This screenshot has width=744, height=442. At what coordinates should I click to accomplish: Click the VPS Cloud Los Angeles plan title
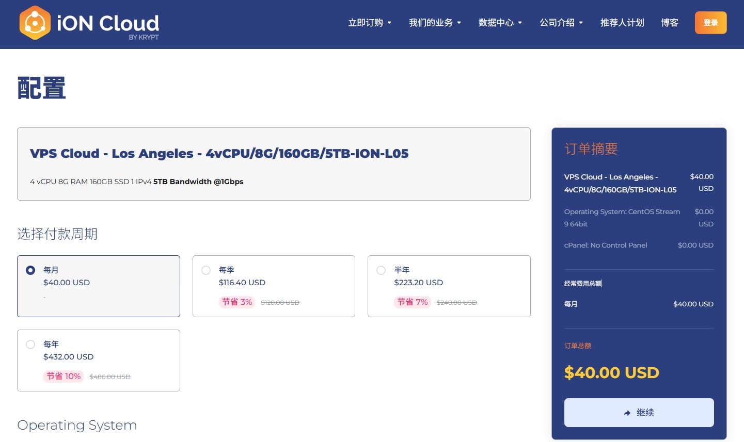219,153
